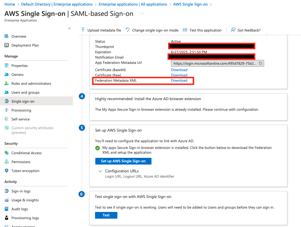
Task: Open Sign-in logs under Activity
Action: click(x=21, y=191)
